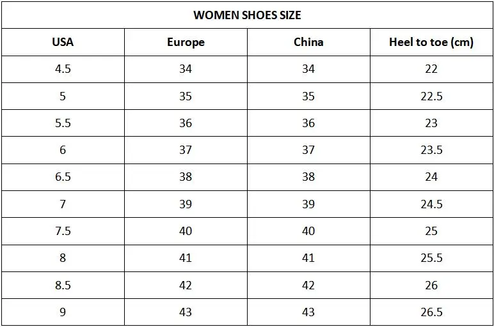This screenshot has height=327, width=494.
Task: Select the Europe size 37 cell
Action: [186, 150]
